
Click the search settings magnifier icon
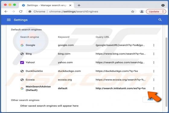tap(160, 20)
